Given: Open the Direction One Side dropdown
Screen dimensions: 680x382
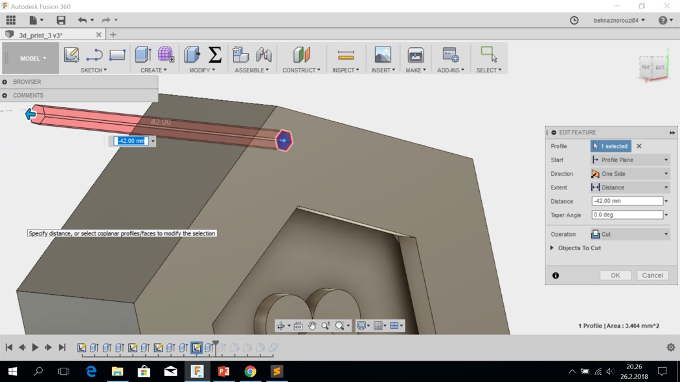Looking at the screenshot, I should point(630,173).
